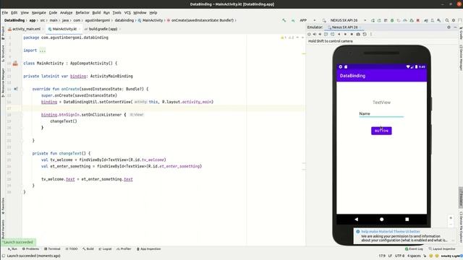The height and width of the screenshot is (260, 463).
Task: Click the line:column 17:9 indicator
Action: [382, 256]
